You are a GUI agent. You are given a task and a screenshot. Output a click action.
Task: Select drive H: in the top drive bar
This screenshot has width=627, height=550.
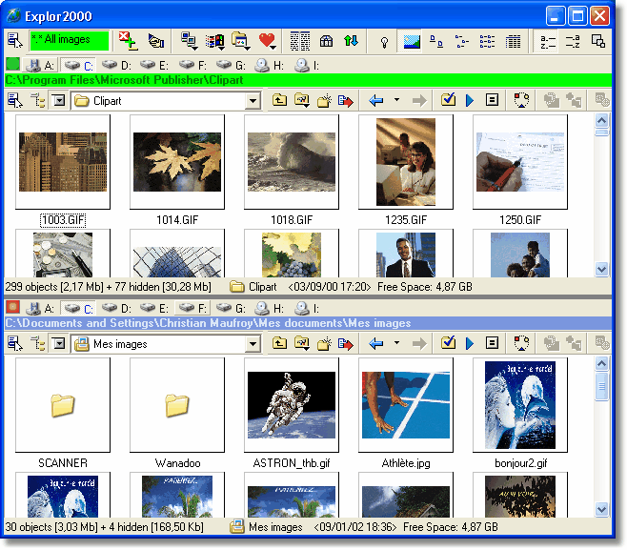tap(269, 65)
